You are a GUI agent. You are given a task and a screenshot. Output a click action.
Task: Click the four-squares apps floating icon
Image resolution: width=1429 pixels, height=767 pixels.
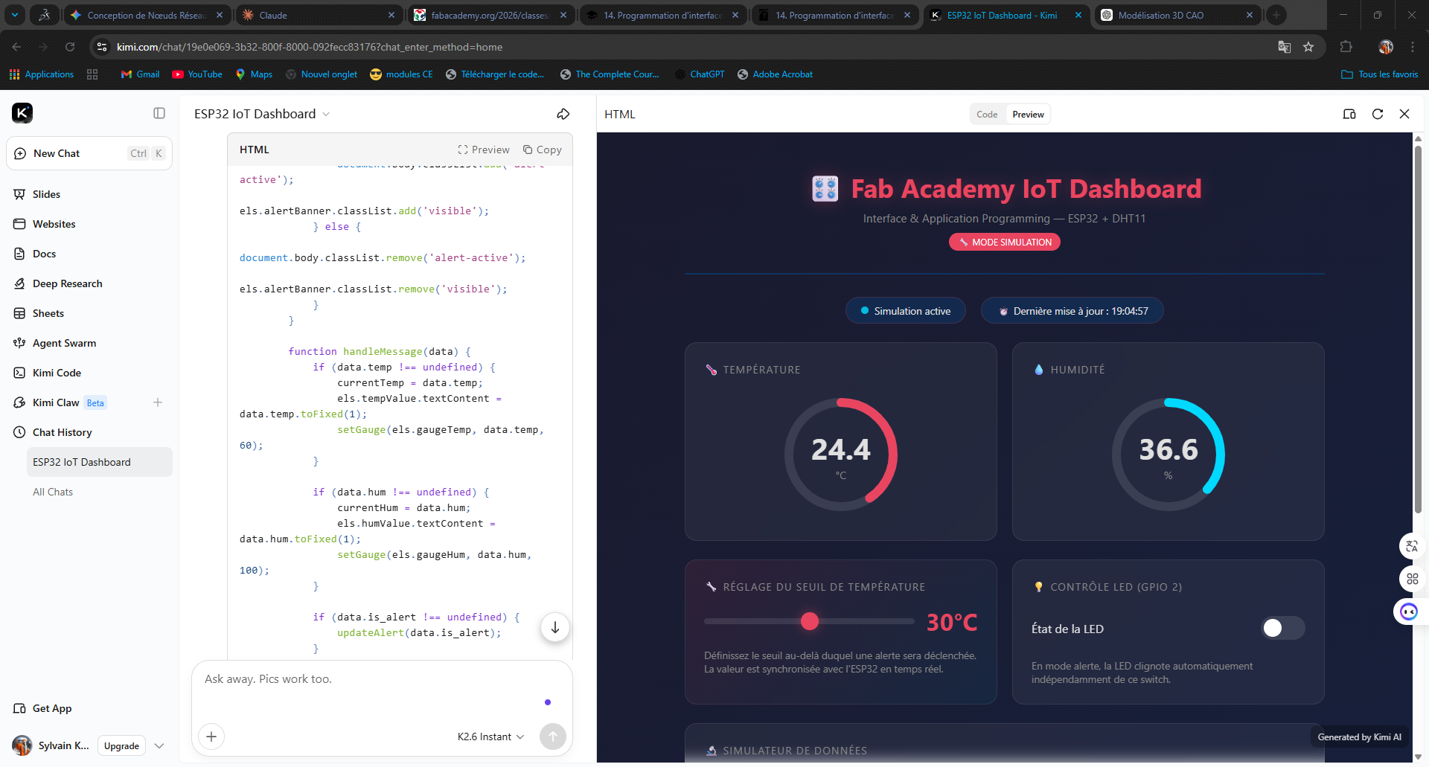point(1412,579)
